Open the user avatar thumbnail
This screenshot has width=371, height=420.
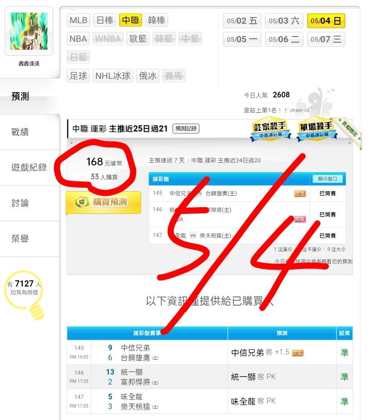point(29,31)
